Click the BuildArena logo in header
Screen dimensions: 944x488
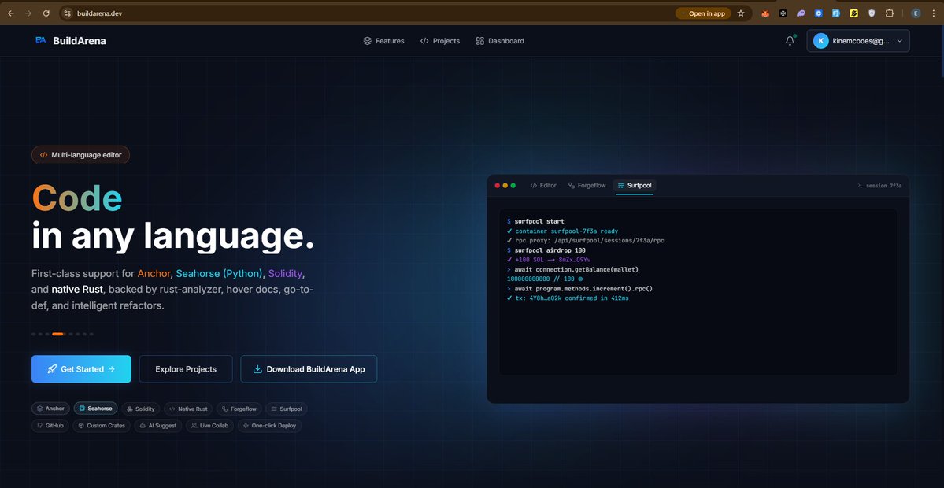pos(70,41)
